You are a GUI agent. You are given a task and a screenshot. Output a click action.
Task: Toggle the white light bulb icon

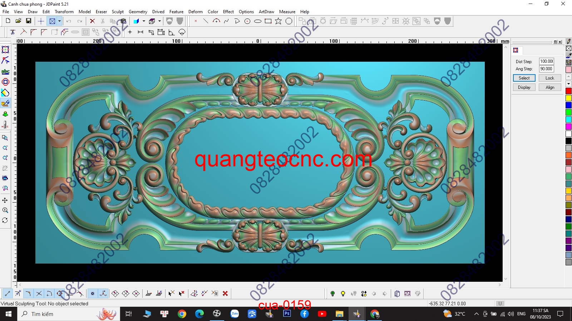pyautogui.click(x=355, y=294)
